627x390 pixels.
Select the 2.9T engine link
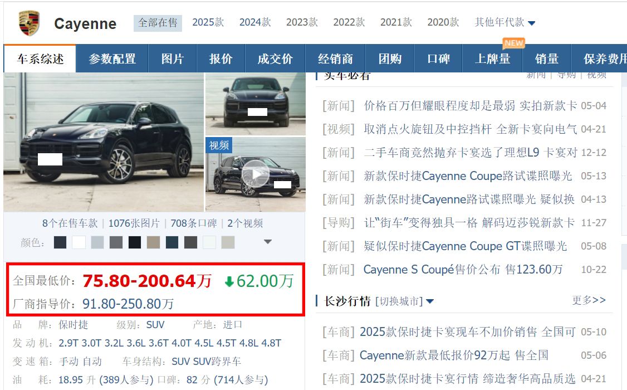68,343
